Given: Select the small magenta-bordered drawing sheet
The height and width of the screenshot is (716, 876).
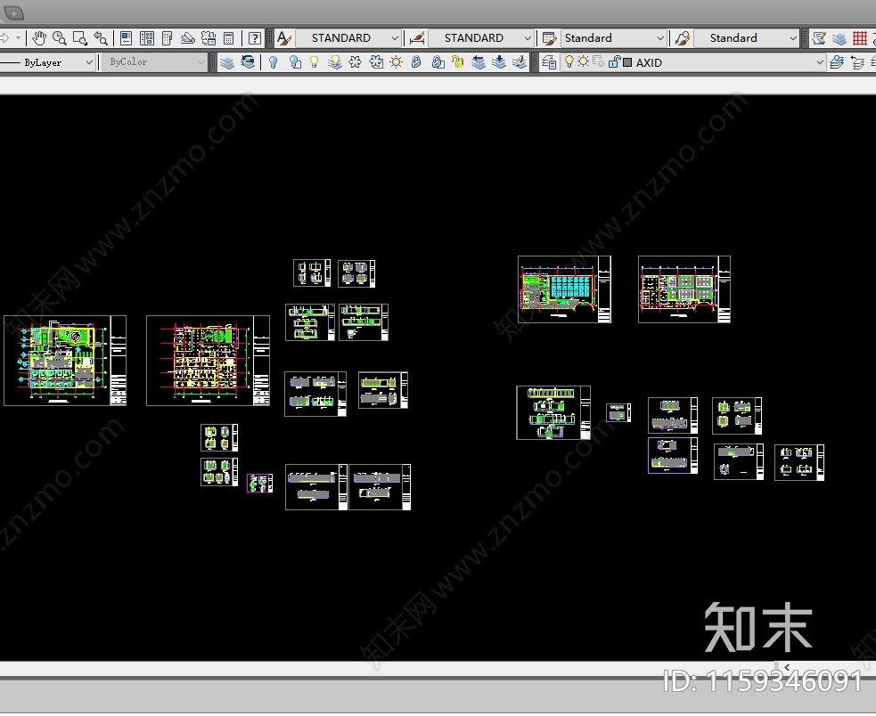Looking at the screenshot, I should [x=260, y=483].
